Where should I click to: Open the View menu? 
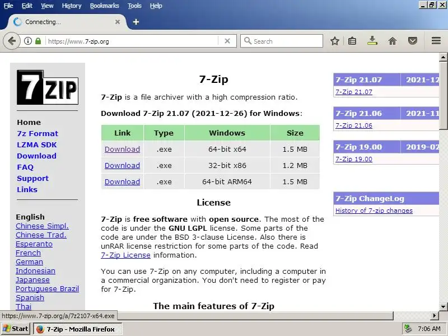tap(47, 6)
